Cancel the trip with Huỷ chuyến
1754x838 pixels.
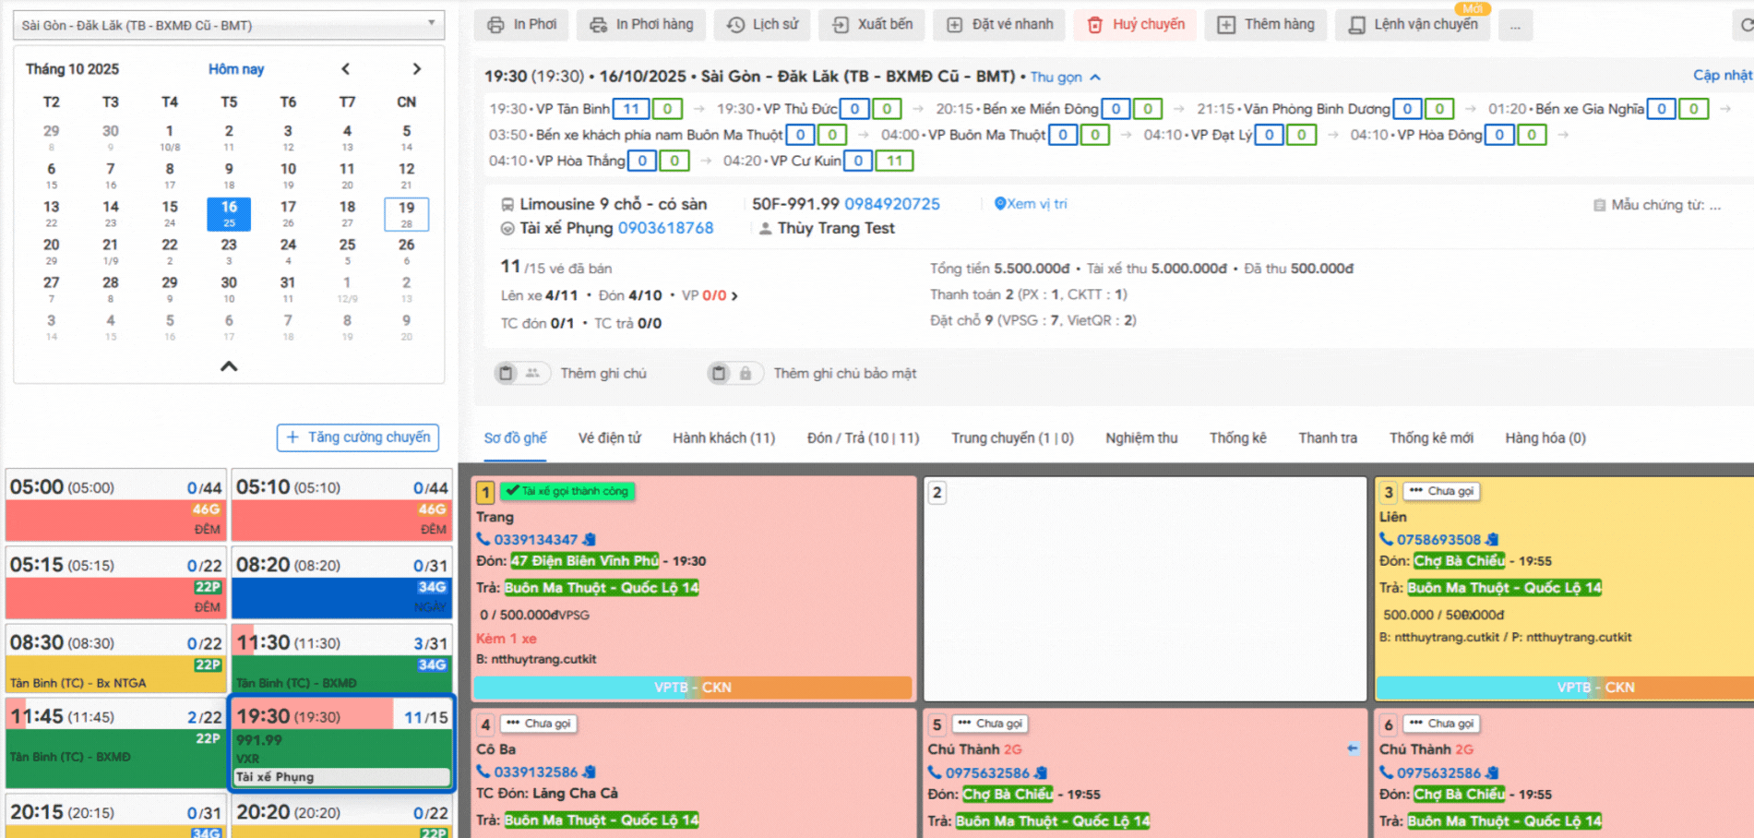click(x=1136, y=25)
